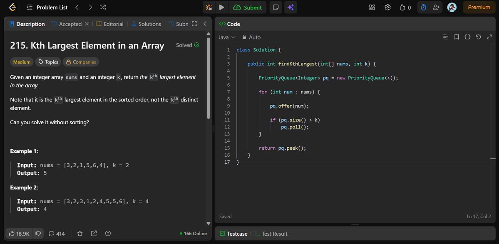Image resolution: width=499 pixels, height=244 pixels.
Task: Go to next problem arrow
Action: pos(90,7)
